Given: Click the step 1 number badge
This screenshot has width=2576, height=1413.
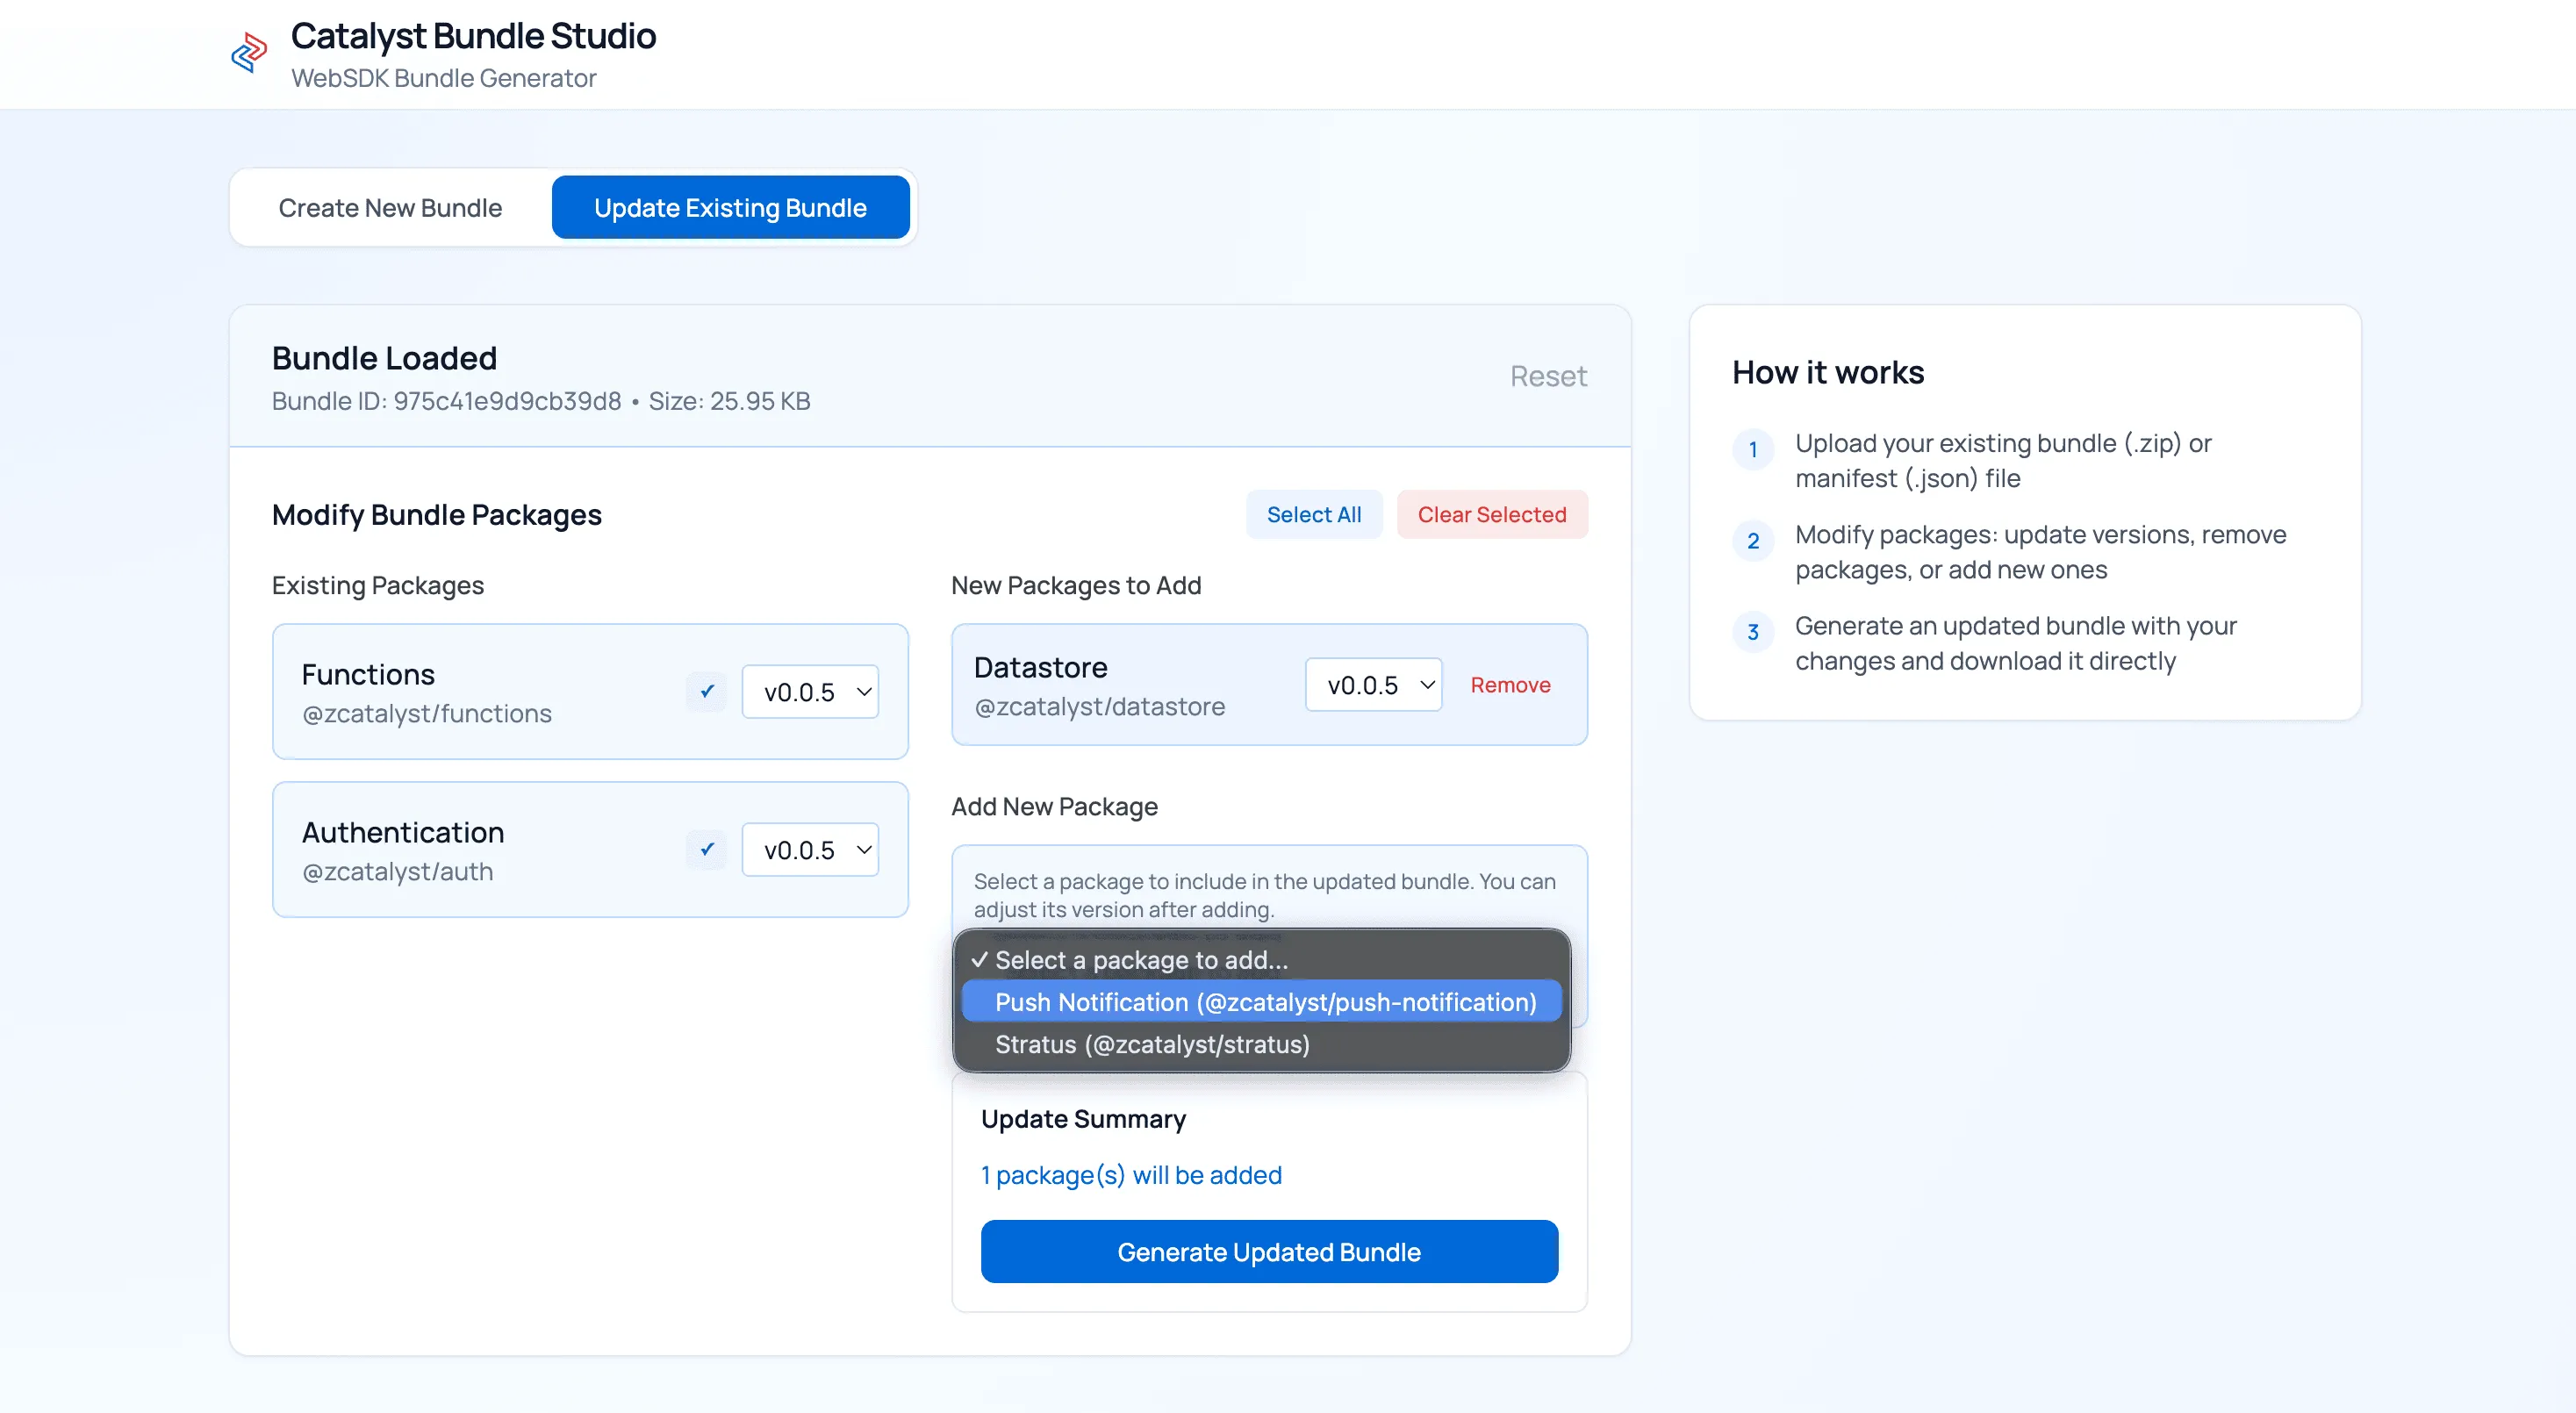Looking at the screenshot, I should [x=1752, y=449].
